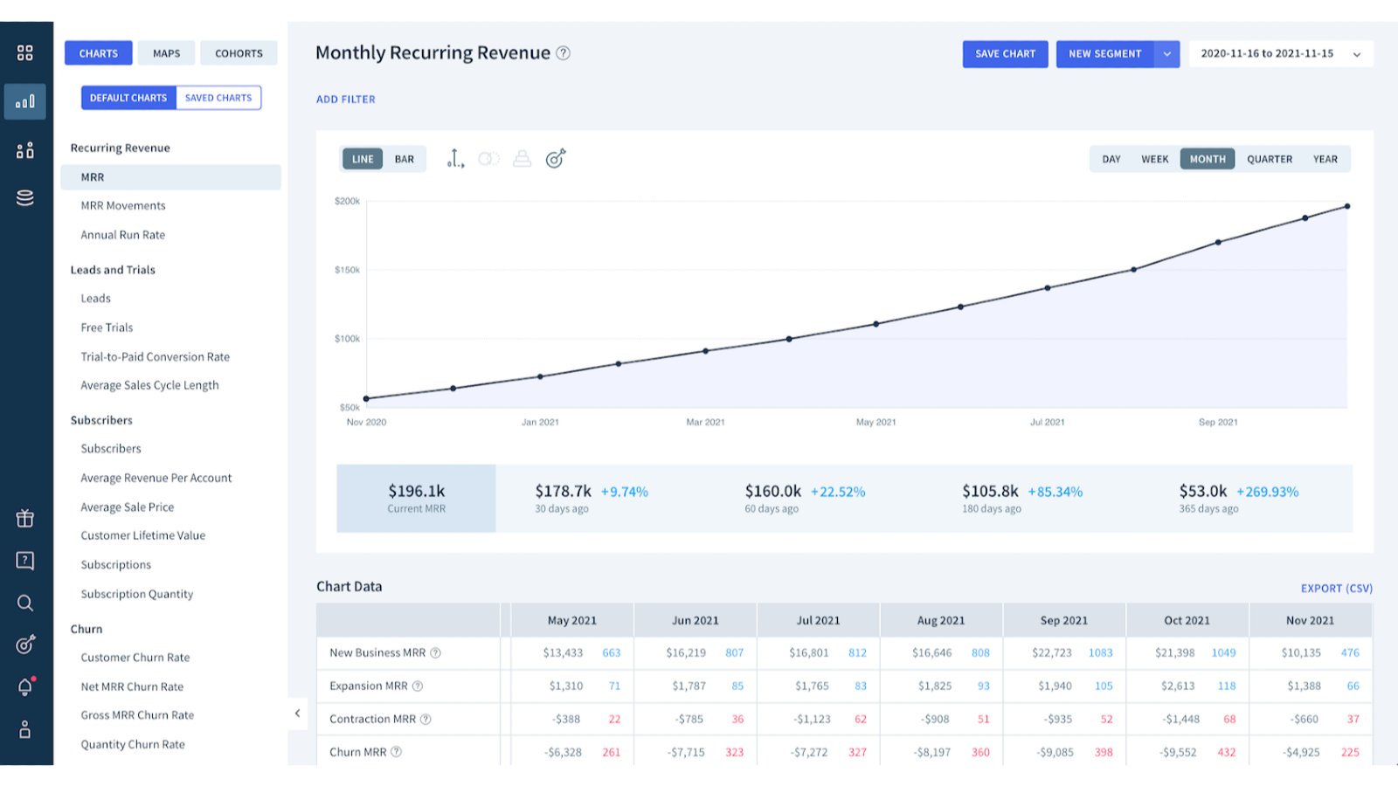Switch to the MAPS tab
Screen dimensions: 1398x786
pyautogui.click(x=166, y=53)
